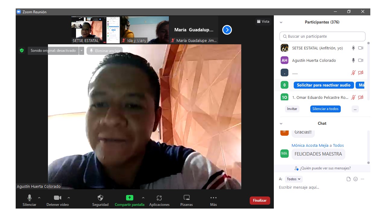The width and height of the screenshot is (386, 217).
Task: Open Aplicaciones from the toolbar
Action: (x=159, y=201)
